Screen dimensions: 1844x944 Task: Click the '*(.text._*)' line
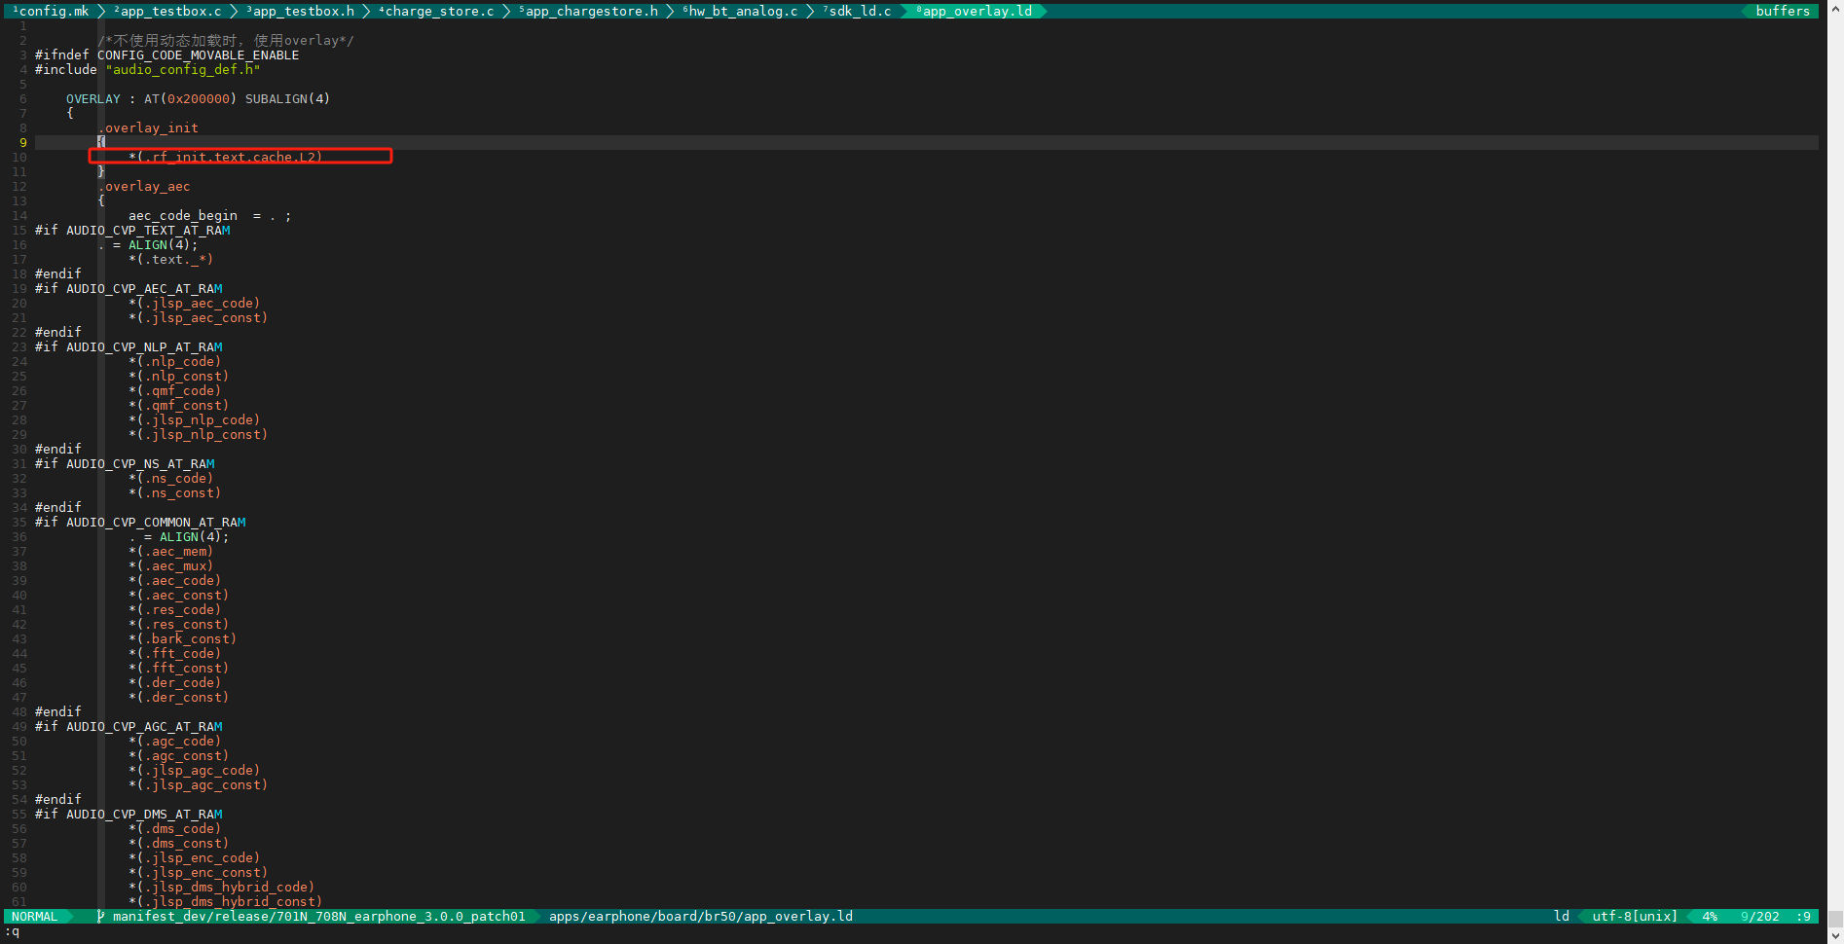[171, 260]
